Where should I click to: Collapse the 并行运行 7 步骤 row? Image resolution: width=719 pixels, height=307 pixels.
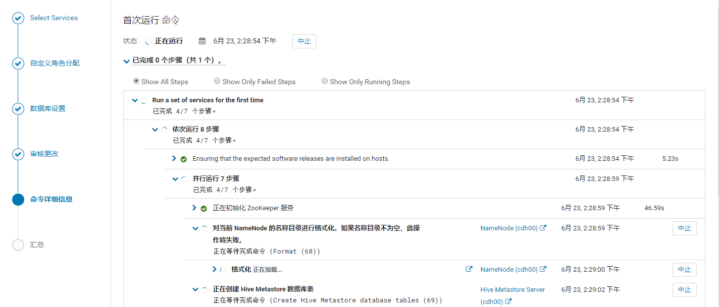tap(175, 179)
